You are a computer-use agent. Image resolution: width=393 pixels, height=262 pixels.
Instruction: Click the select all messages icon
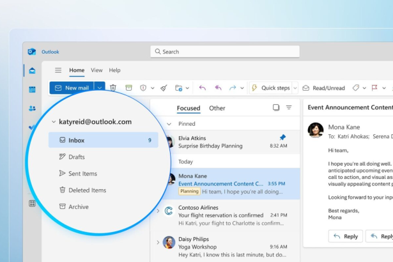pos(276,107)
